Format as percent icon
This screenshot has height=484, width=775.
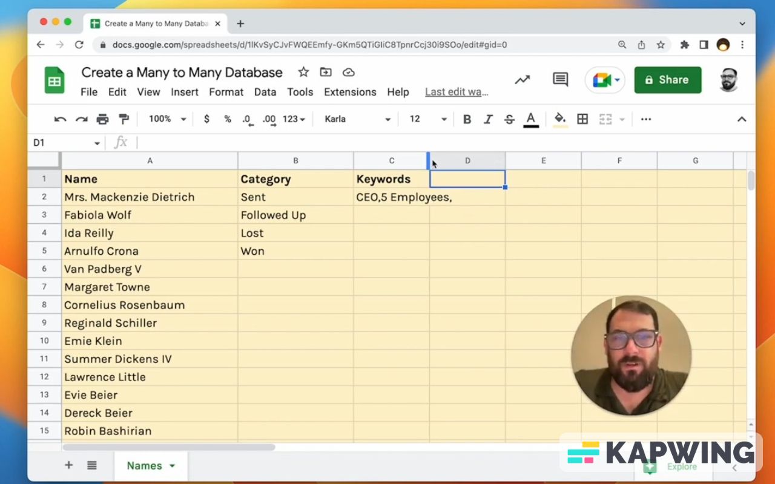tap(228, 119)
